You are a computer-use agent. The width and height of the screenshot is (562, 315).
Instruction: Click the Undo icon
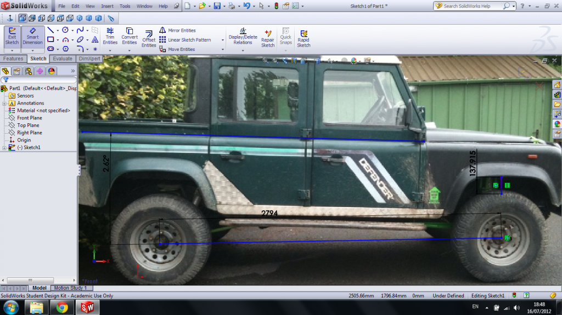click(246, 5)
